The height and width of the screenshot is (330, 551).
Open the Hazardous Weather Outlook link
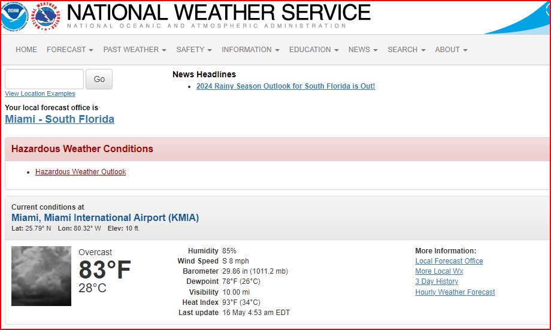(x=80, y=172)
